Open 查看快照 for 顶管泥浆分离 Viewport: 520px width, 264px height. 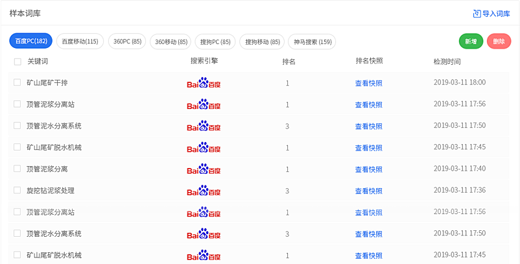[x=369, y=169]
